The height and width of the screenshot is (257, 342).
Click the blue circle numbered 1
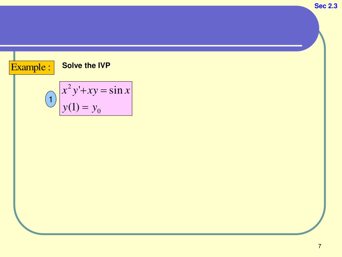(51, 99)
